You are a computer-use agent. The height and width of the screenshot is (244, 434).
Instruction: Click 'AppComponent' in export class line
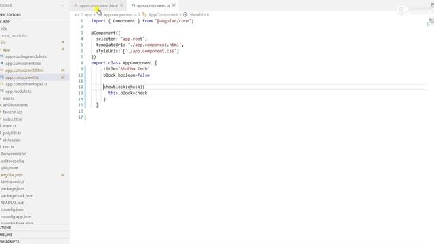(x=137, y=63)
